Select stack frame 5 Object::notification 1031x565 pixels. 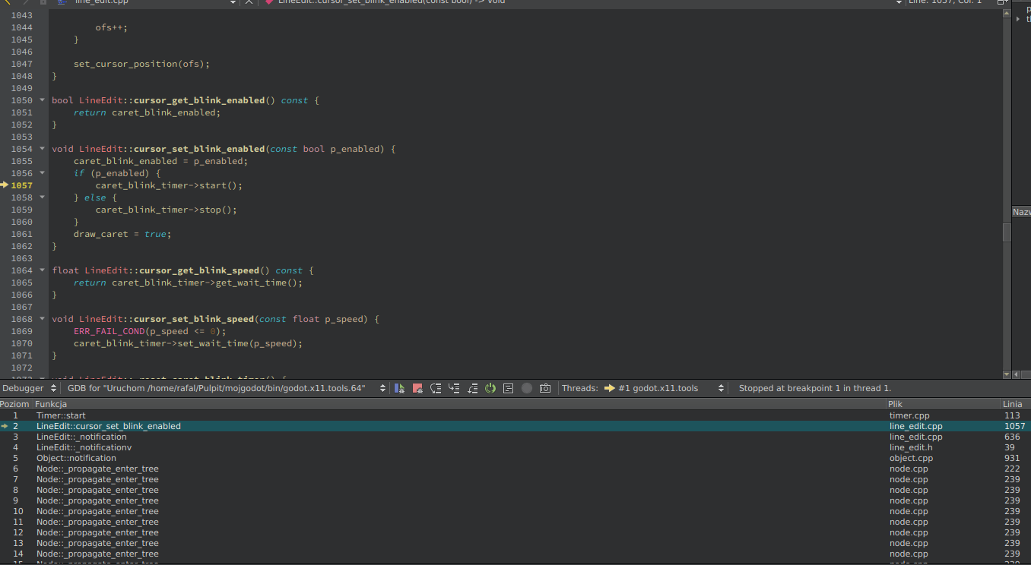[515, 458]
